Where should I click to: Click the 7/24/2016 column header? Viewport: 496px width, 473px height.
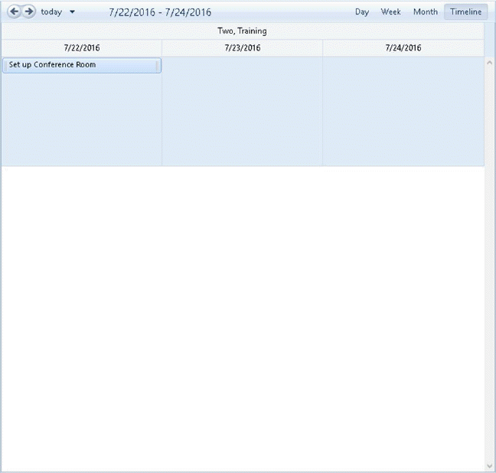pyautogui.click(x=403, y=48)
